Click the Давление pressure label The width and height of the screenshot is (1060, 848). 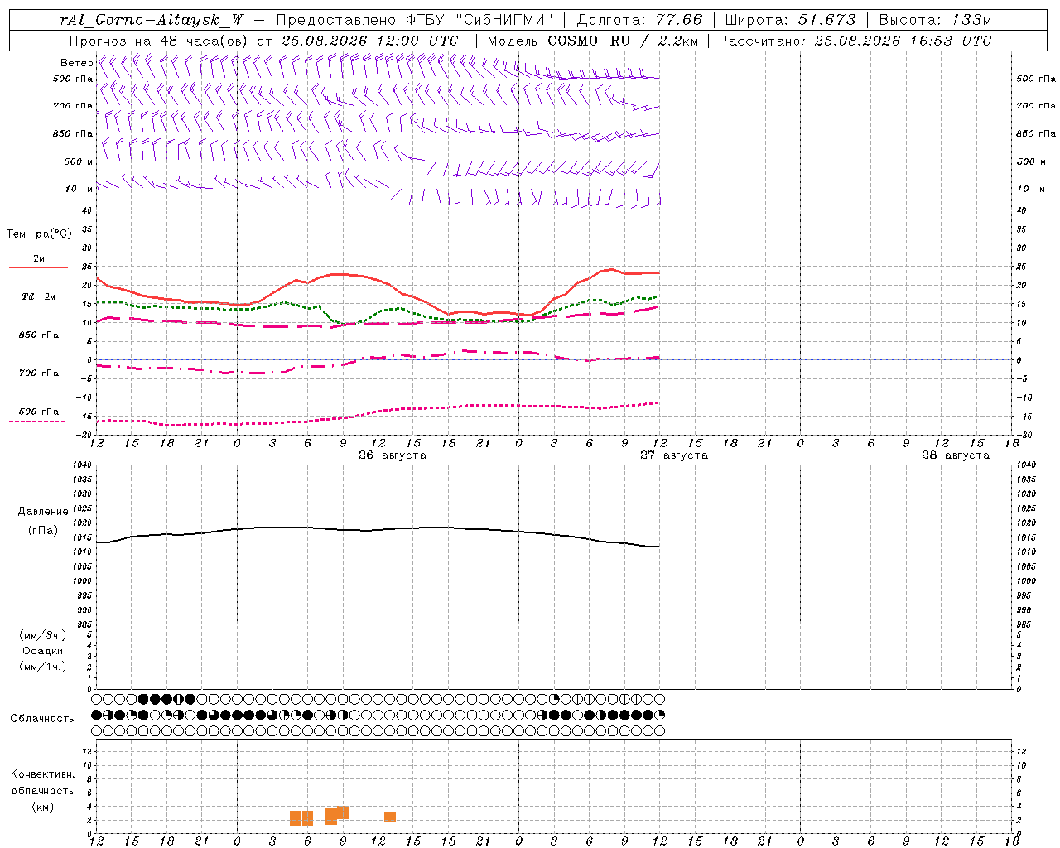pos(43,512)
